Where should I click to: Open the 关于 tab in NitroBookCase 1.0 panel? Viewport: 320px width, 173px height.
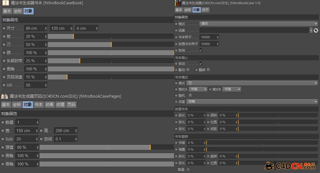(205, 10)
